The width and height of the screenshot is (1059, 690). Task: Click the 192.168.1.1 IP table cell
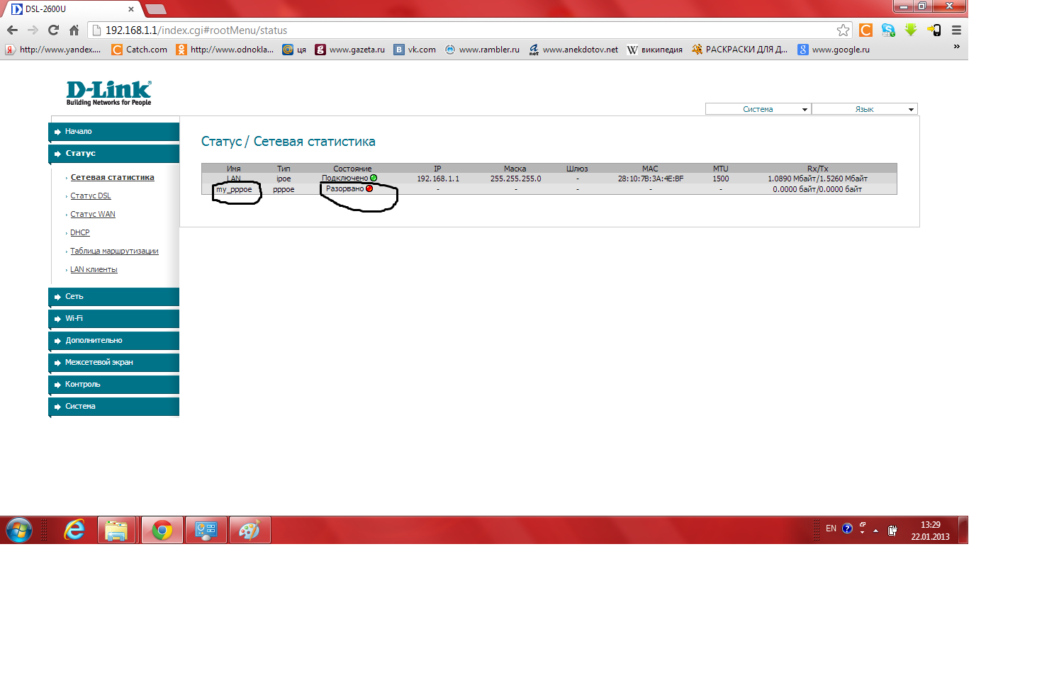pos(438,179)
